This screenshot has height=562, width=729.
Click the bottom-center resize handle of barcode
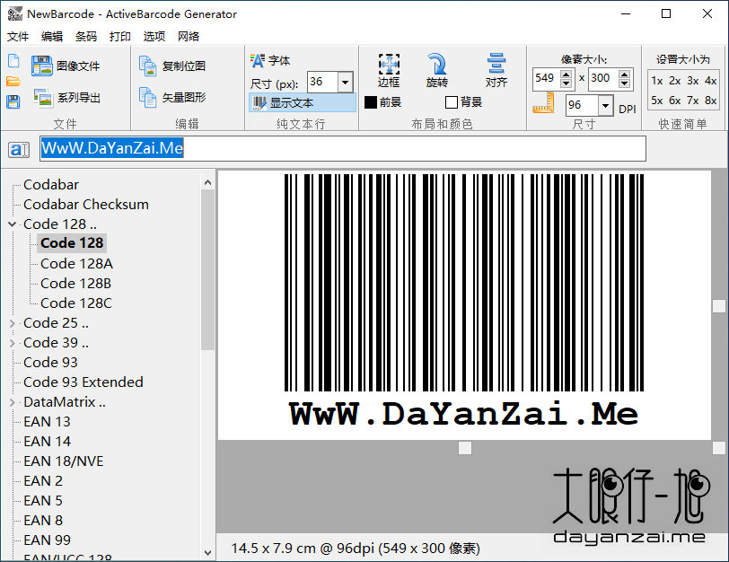pyautogui.click(x=465, y=448)
